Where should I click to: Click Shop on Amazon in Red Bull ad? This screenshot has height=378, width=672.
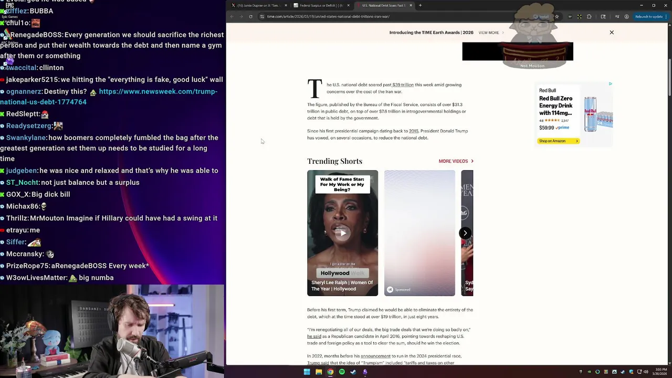pos(558,141)
